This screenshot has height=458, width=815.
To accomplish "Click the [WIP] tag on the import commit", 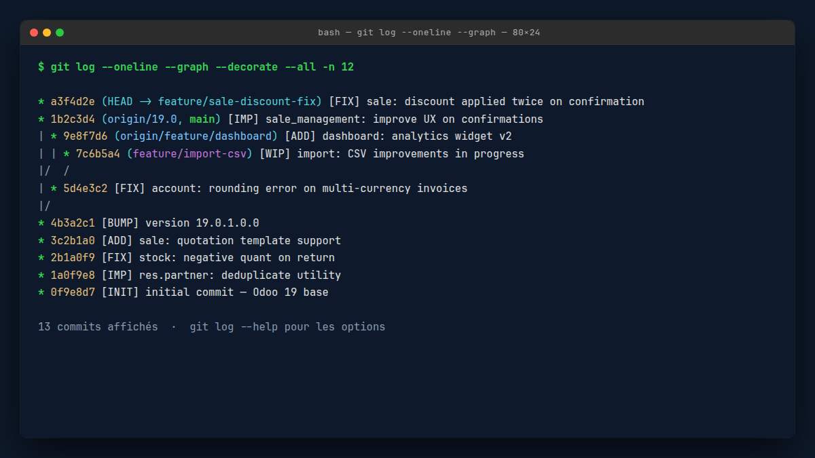I will coord(275,154).
